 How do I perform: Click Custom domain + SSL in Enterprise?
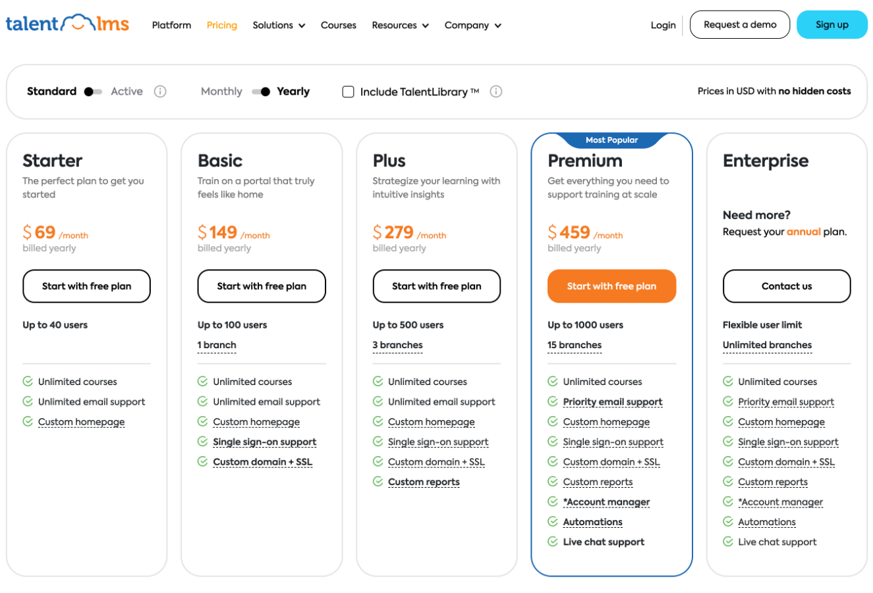coord(786,462)
